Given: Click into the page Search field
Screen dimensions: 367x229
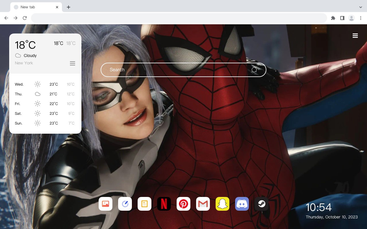Looking at the screenshot, I should pyautogui.click(x=183, y=70).
